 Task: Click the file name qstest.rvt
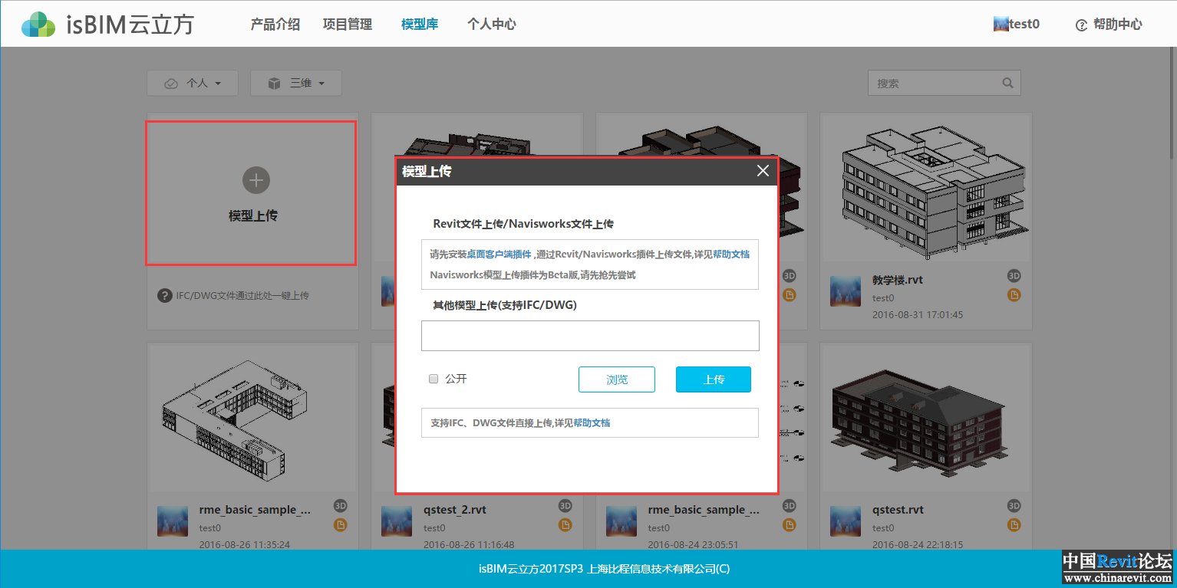898,510
